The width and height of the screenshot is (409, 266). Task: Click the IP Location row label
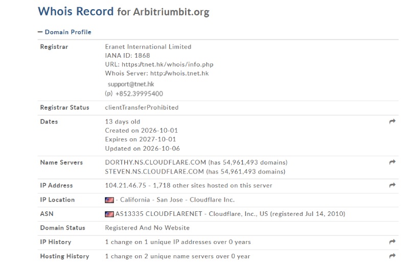click(57, 200)
